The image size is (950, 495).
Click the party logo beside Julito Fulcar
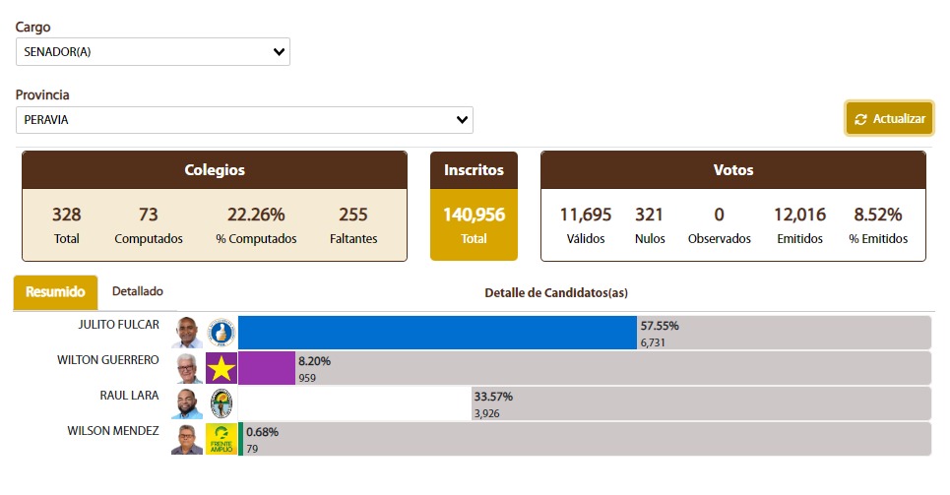coord(222,333)
